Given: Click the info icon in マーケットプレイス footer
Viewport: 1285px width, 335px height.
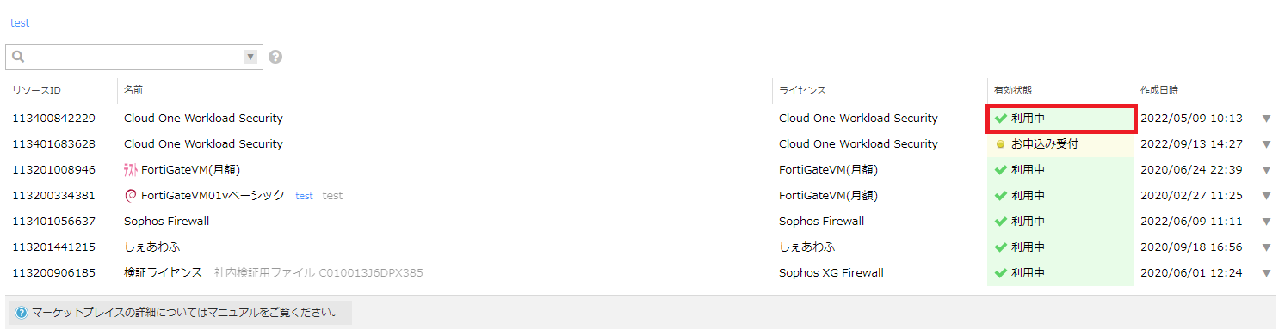Looking at the screenshot, I should coord(22,313).
